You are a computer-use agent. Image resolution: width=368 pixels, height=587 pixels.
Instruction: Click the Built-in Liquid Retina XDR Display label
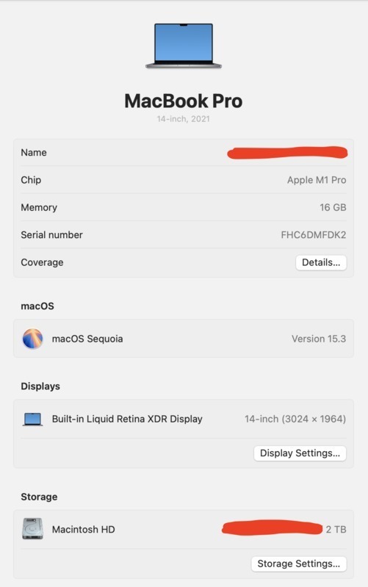(x=127, y=419)
